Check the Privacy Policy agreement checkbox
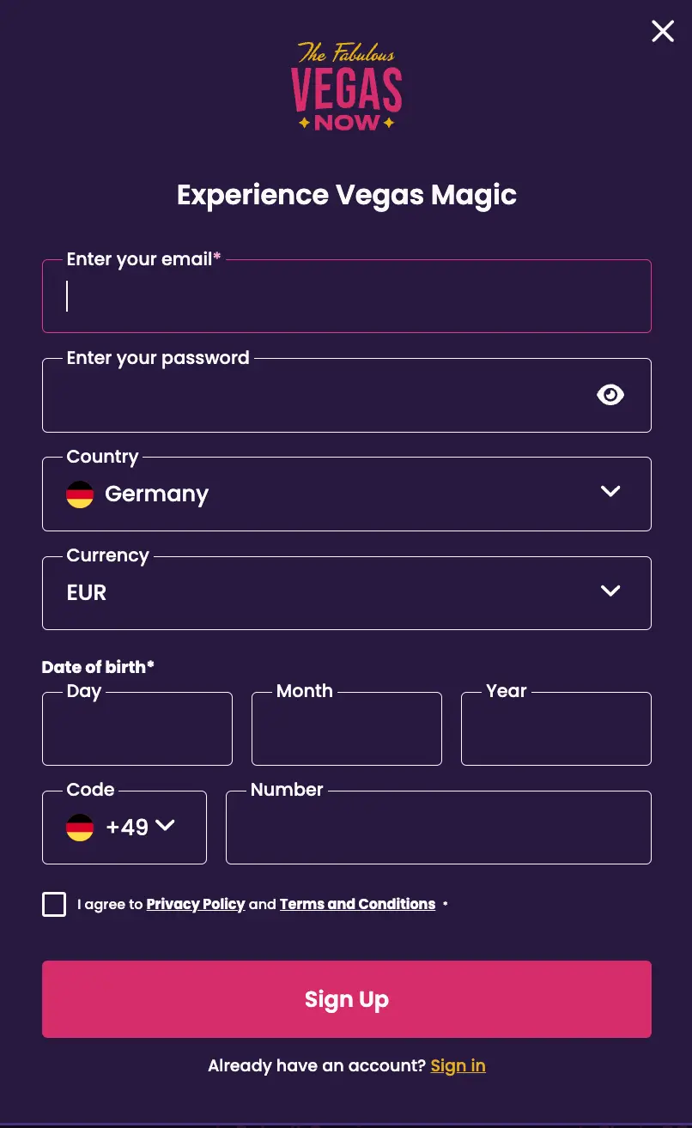This screenshot has width=692, height=1128. 54,904
